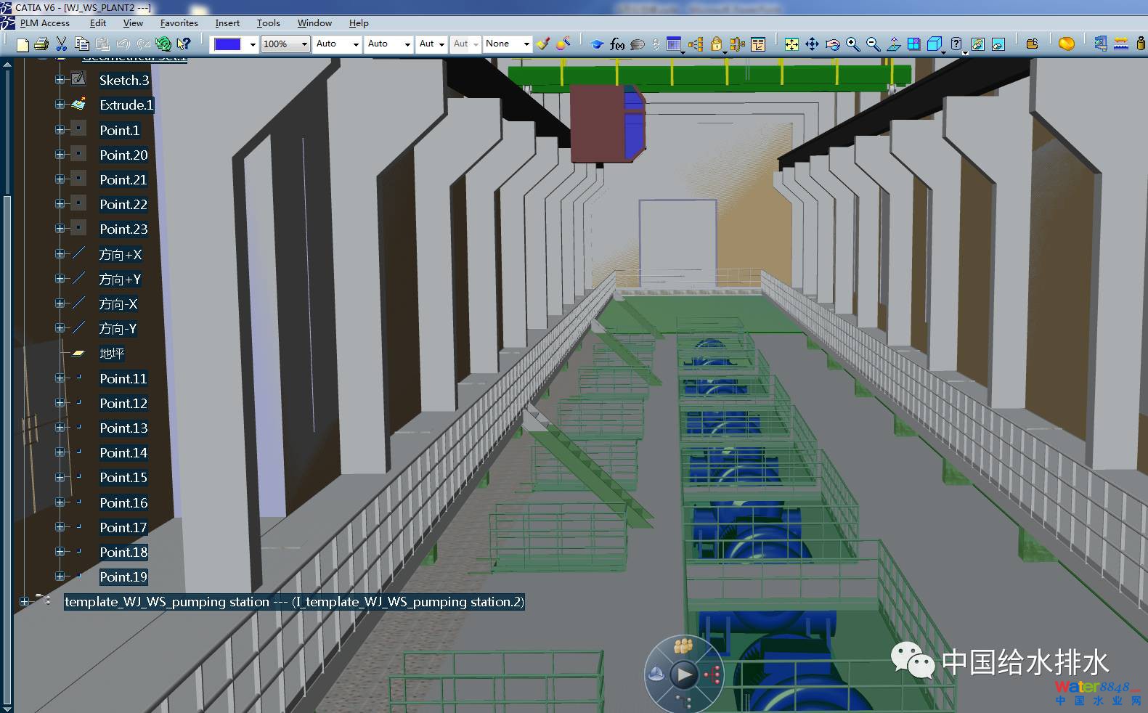
Task: Open the 100% opacity dropdown
Action: tap(304, 44)
